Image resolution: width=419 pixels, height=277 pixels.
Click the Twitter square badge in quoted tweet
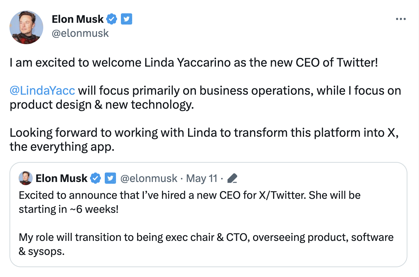click(110, 178)
